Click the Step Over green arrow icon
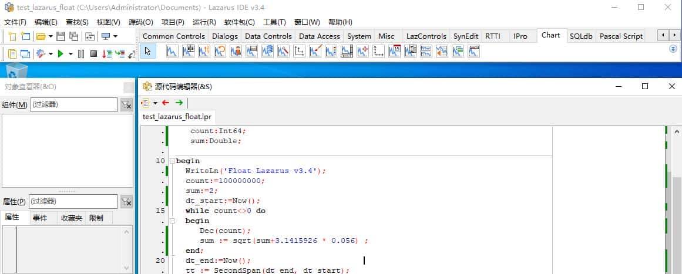 click(x=120, y=54)
